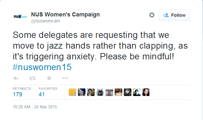Open the avatar of man by lake

pyautogui.click(x=109, y=92)
